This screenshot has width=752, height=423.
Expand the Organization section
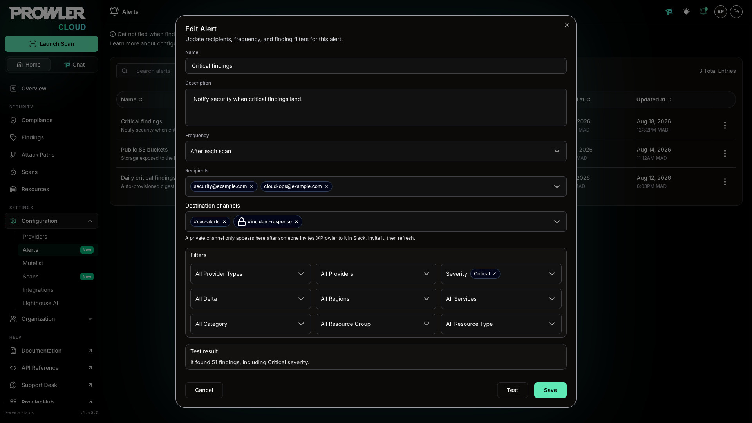tap(51, 319)
